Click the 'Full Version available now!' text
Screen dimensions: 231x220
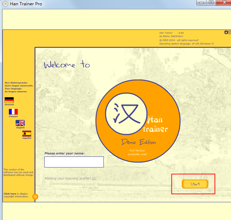[x=137, y=152]
